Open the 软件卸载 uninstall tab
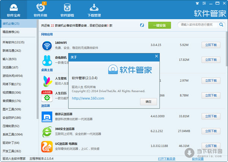Viewport: 228px width, 162px height. click(x=67, y=10)
